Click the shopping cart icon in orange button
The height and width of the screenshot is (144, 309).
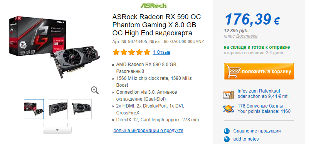point(233,71)
